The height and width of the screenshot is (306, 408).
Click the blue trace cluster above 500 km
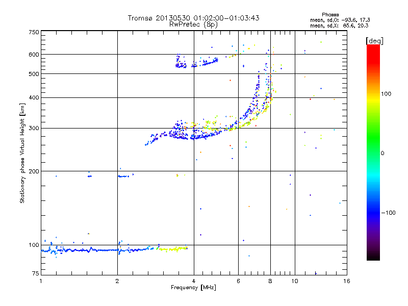(x=196, y=61)
